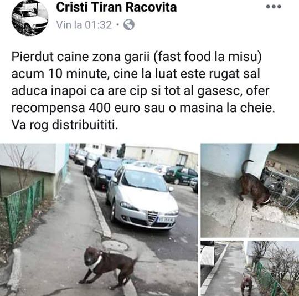The width and height of the screenshot is (299, 296).
Task: Click the green car in the background
Action: (181, 175)
